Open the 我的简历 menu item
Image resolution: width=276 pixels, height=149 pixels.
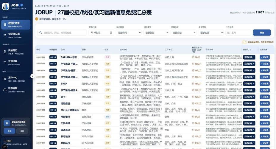point(16,52)
